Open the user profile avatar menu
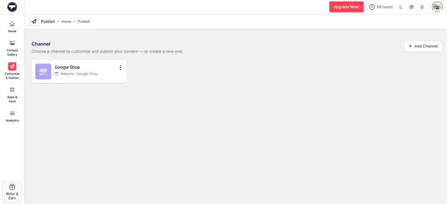 (437, 7)
